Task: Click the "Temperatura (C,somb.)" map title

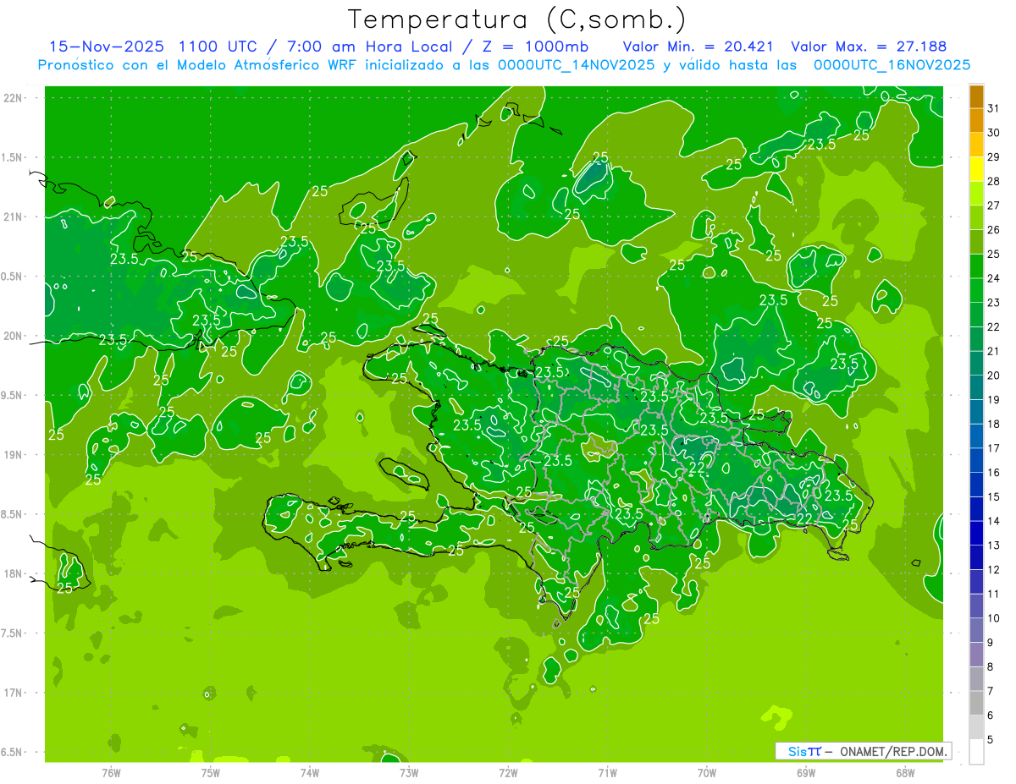Action: [x=517, y=19]
